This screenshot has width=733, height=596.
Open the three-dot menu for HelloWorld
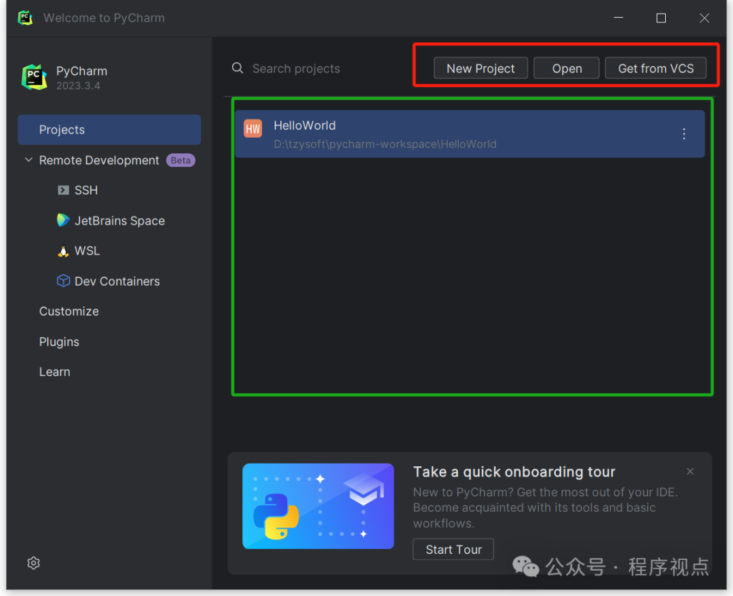point(684,134)
